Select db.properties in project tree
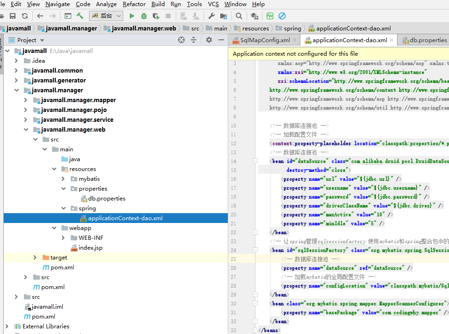The height and width of the screenshot is (334, 449). [107, 198]
